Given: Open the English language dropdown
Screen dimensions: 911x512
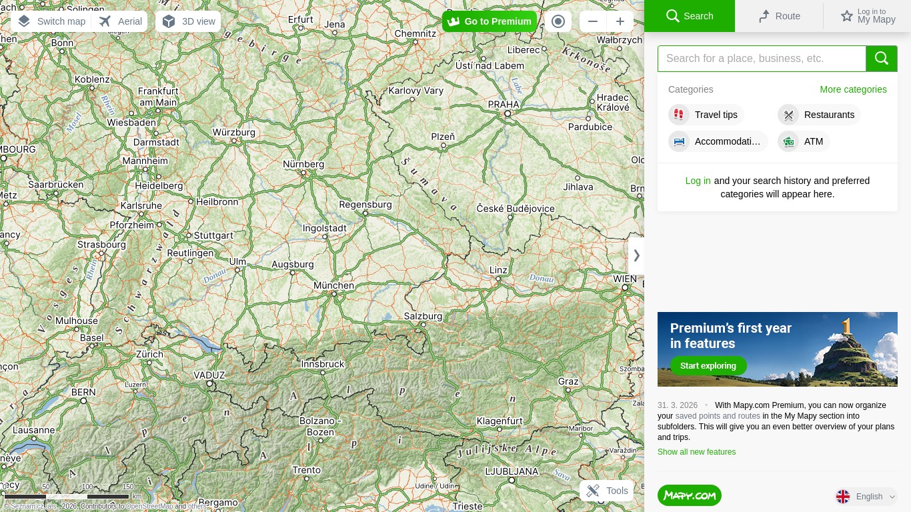Looking at the screenshot, I should (866, 496).
